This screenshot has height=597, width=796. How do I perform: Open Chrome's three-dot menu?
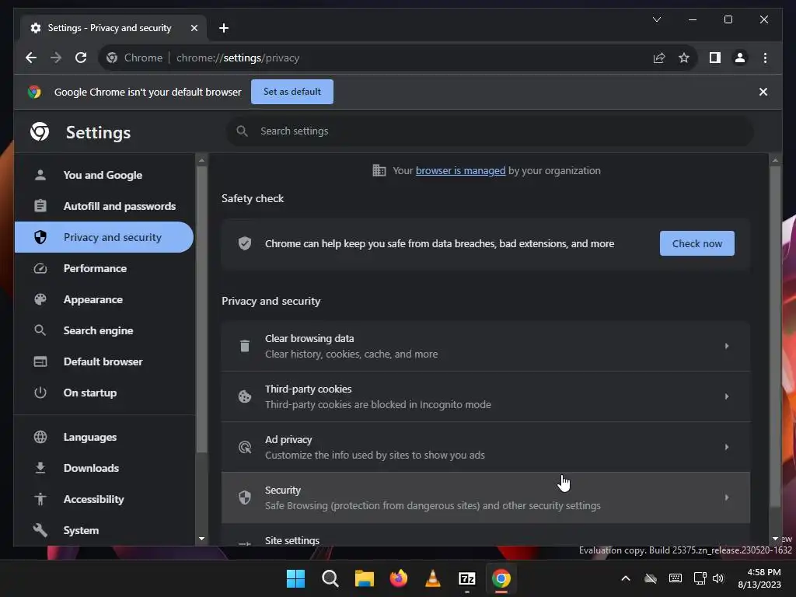[765, 58]
